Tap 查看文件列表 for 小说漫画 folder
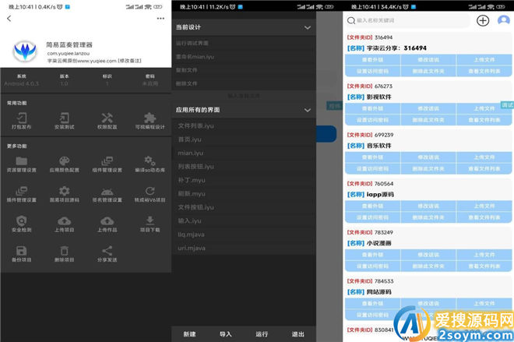The height and width of the screenshot is (342, 514). [484, 266]
